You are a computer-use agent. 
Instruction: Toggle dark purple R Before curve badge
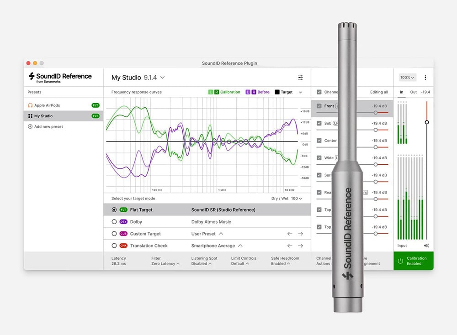tap(254, 92)
